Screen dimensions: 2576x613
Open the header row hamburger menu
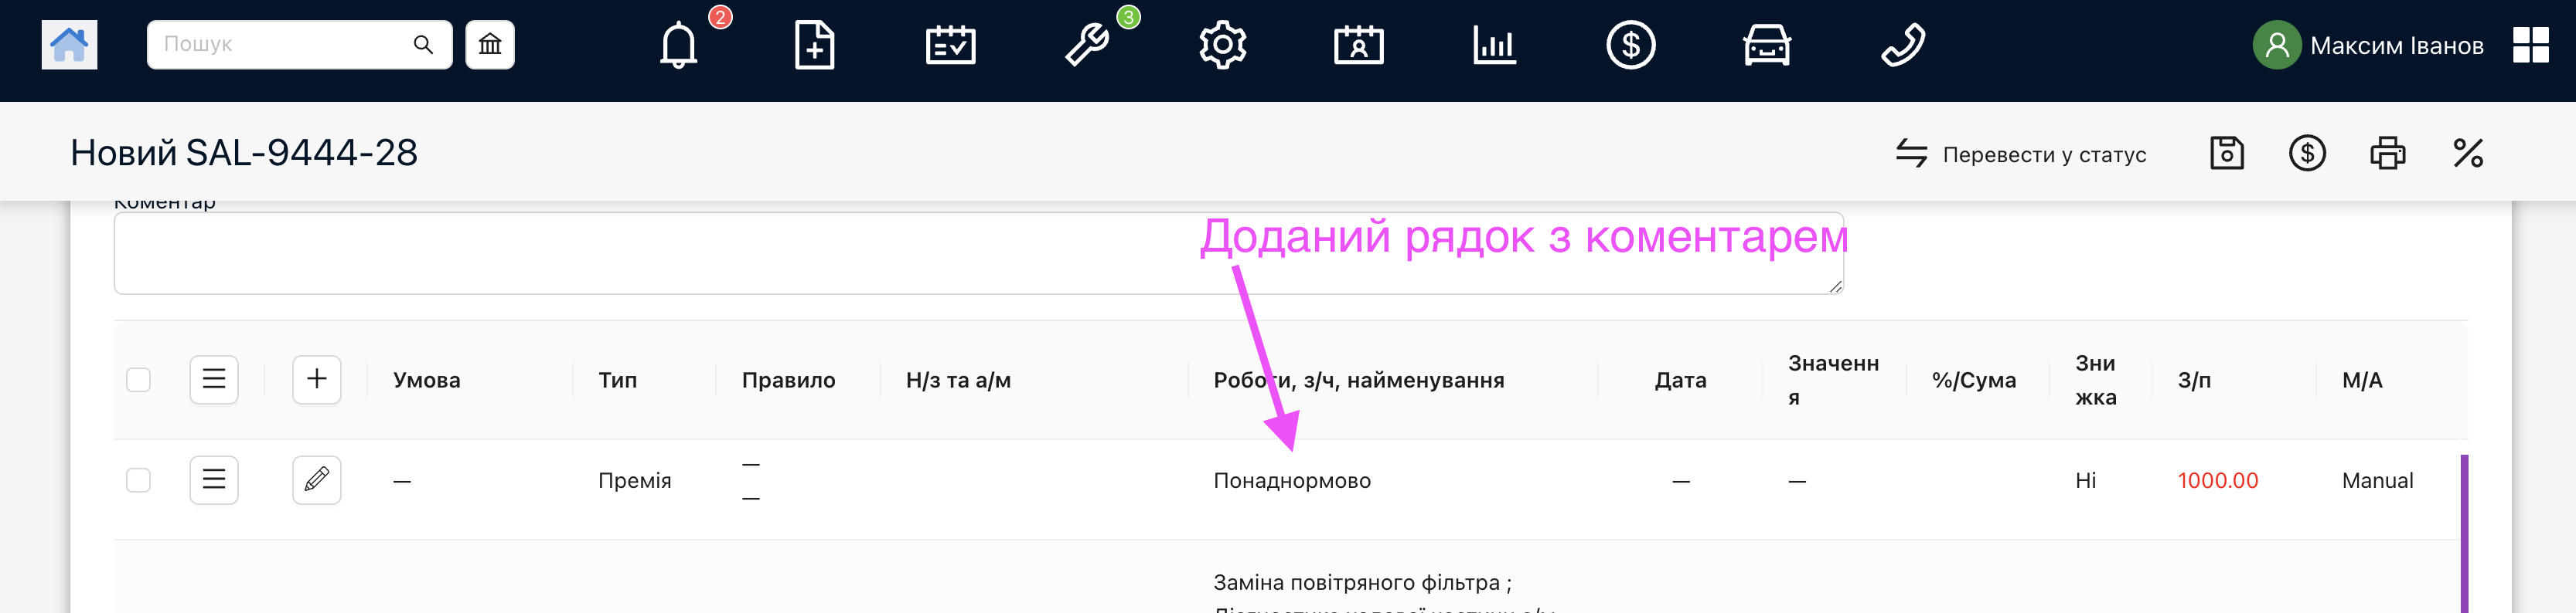pyautogui.click(x=214, y=379)
